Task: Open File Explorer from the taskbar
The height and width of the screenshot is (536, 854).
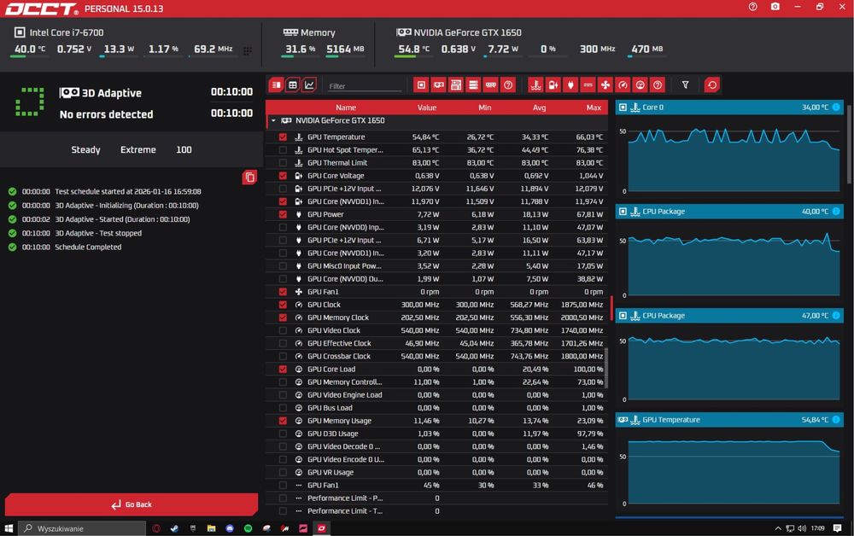Action: coord(211,528)
